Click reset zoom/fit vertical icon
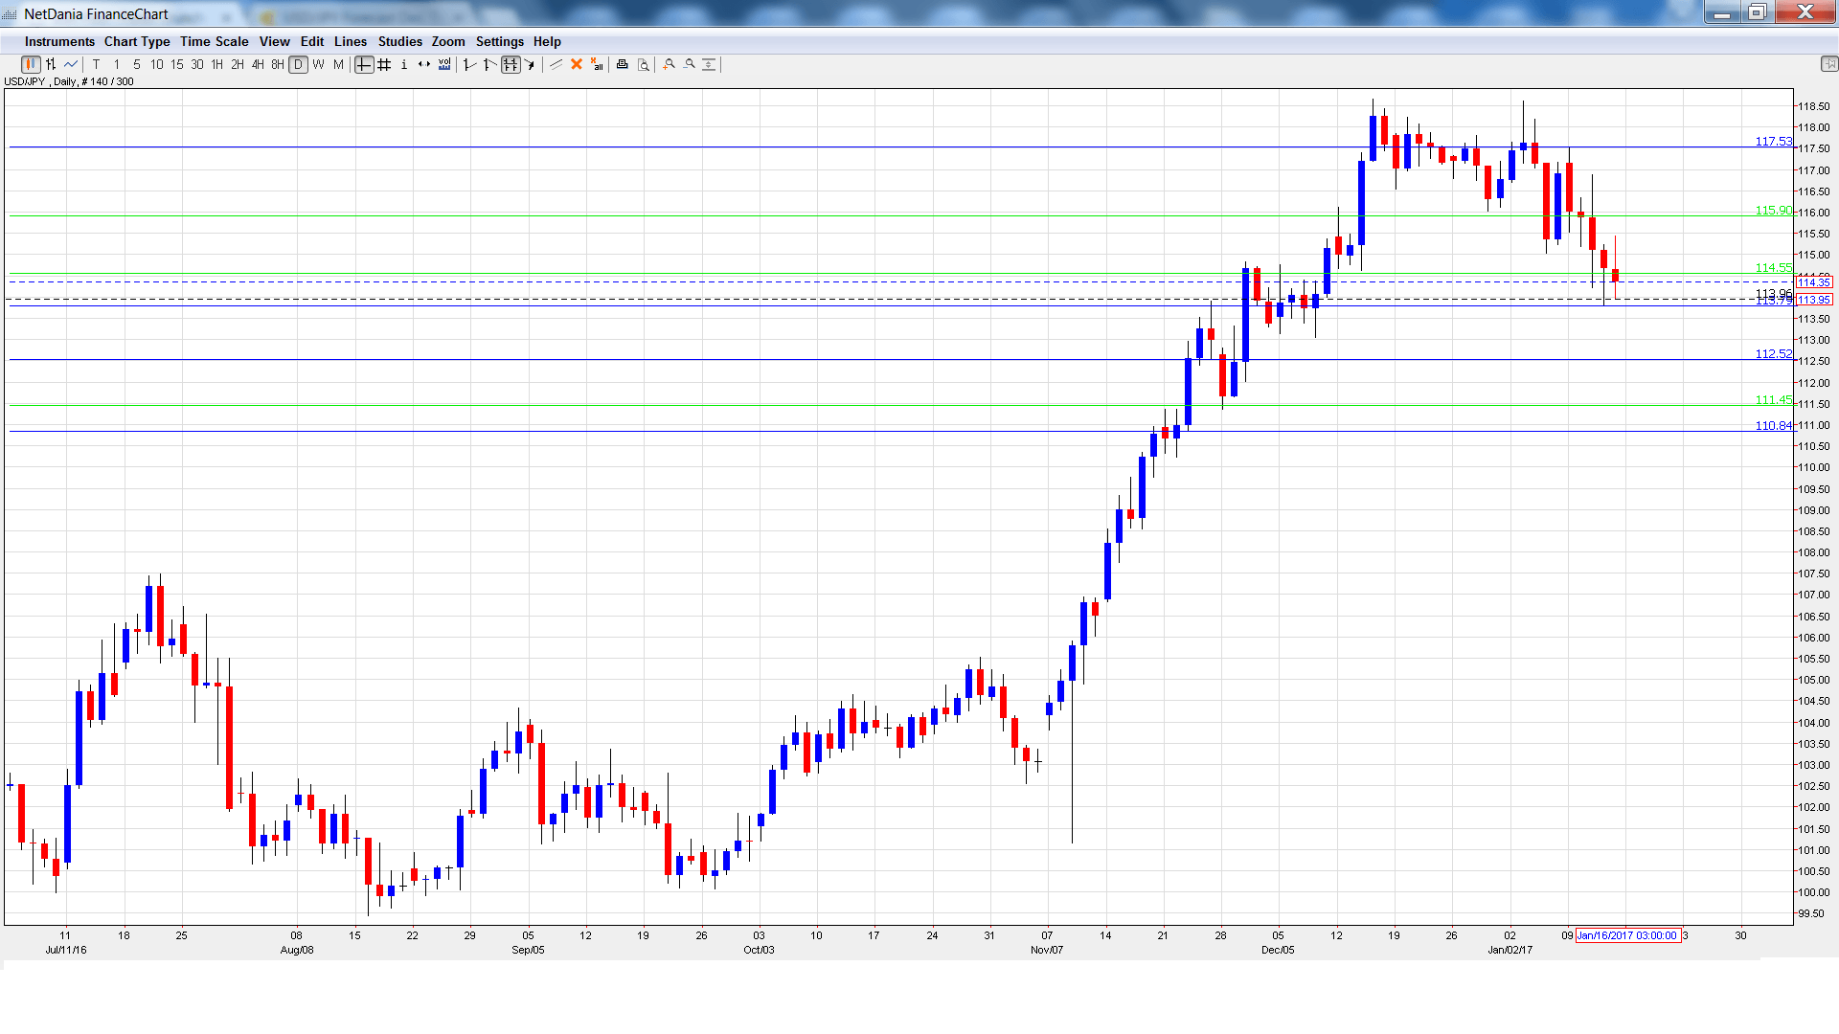1839x1034 pixels. tap(709, 64)
